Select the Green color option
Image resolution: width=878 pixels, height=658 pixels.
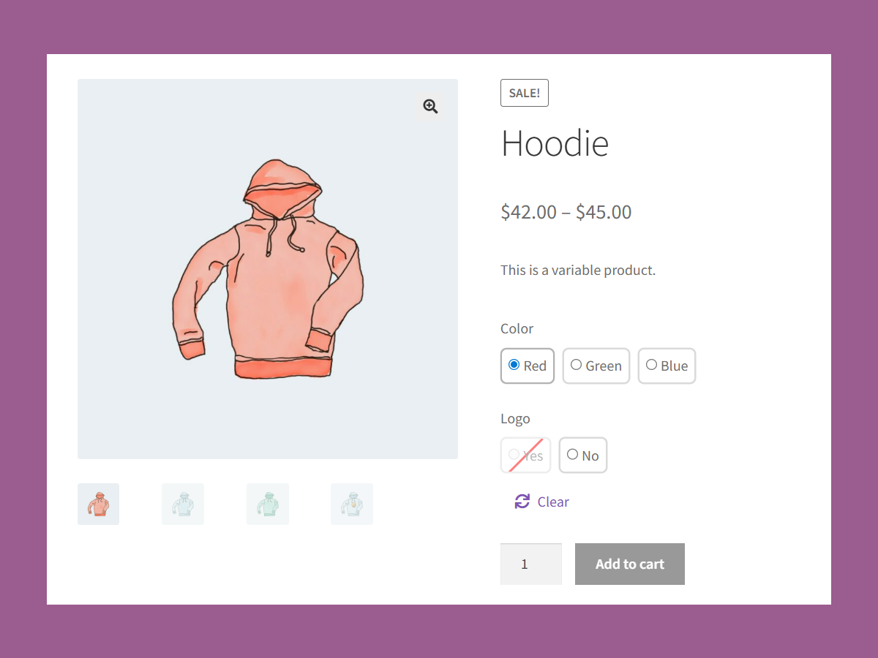(x=596, y=366)
